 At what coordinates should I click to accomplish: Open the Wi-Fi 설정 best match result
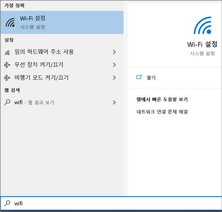62,22
